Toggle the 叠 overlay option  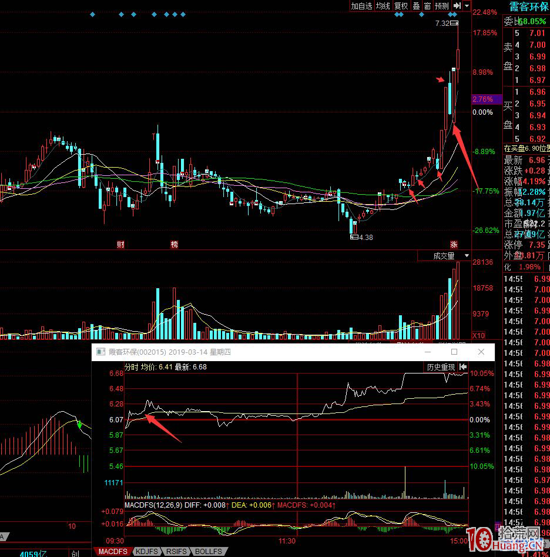click(417, 6)
